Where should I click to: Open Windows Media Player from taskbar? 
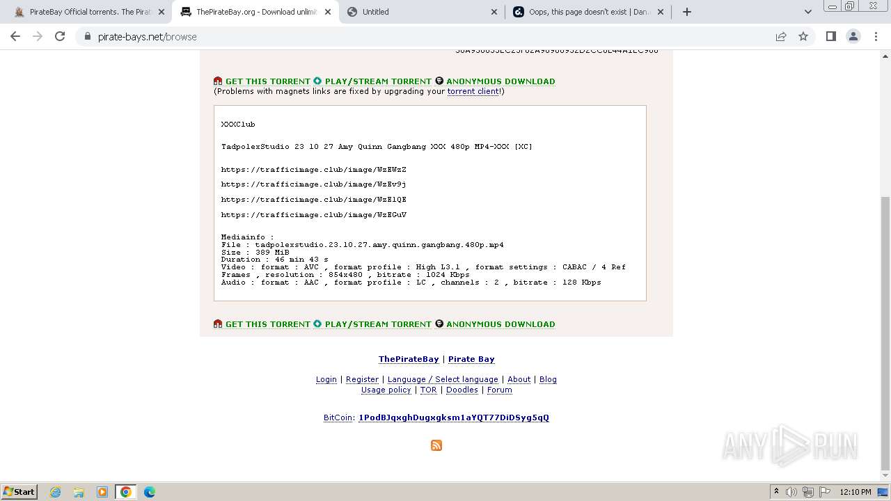coord(102,492)
